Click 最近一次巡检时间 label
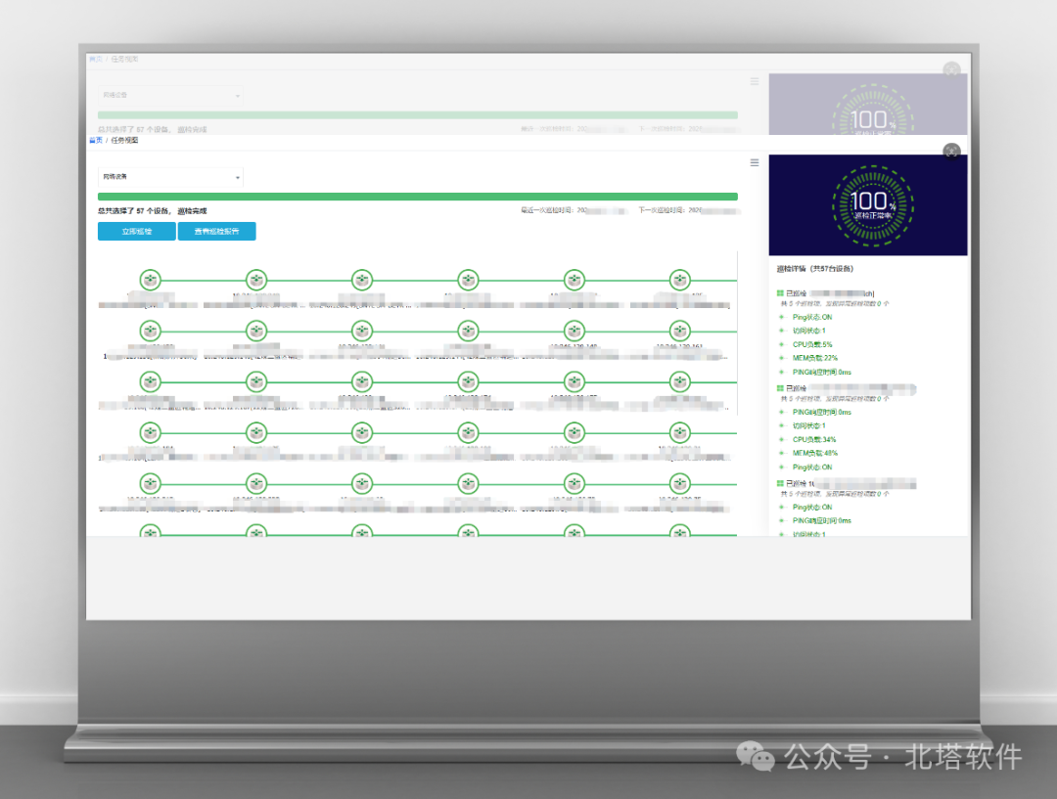Viewport: 1057px width, 799px height. coord(548,210)
